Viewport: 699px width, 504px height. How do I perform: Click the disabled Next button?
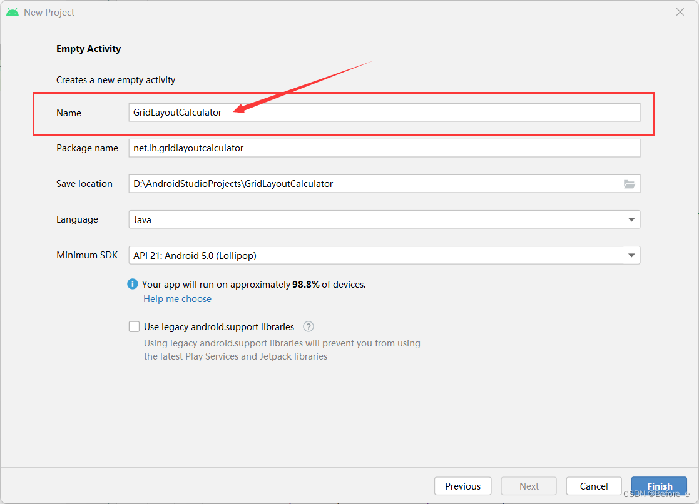click(529, 486)
